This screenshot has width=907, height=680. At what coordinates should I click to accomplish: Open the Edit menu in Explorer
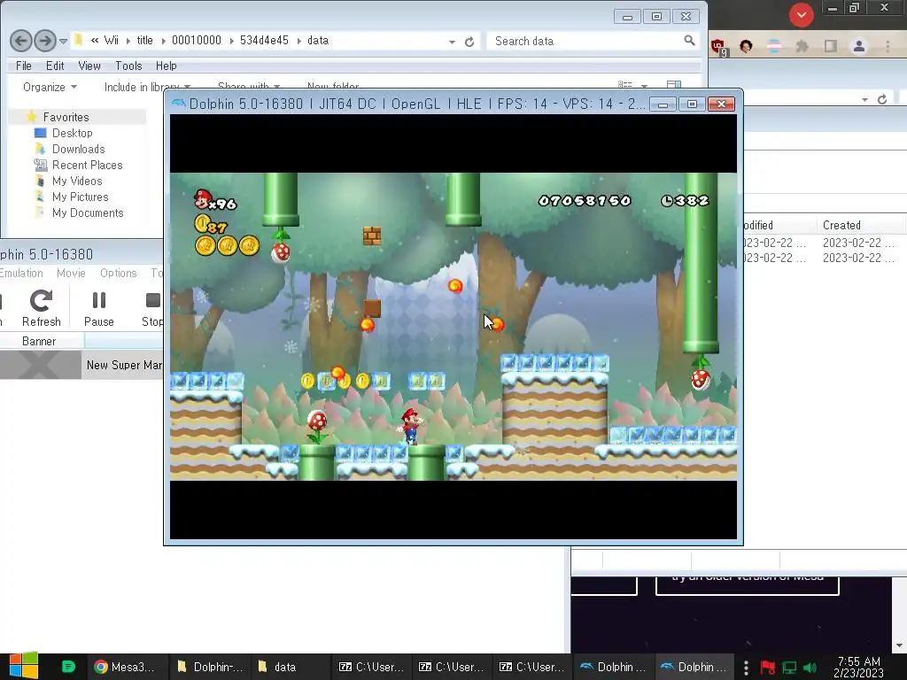click(x=55, y=66)
